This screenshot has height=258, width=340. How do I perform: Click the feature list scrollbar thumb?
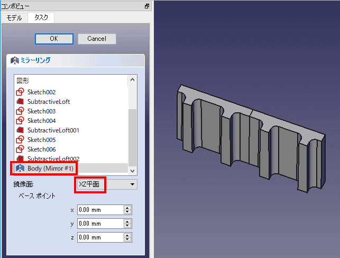point(133,137)
